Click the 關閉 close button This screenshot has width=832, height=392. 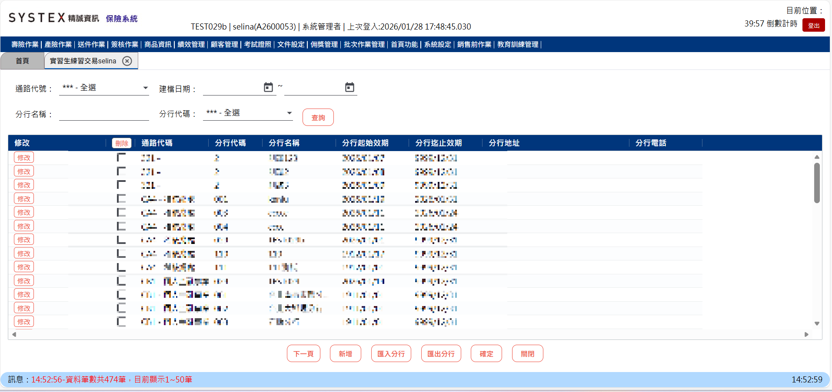pyautogui.click(x=528, y=353)
